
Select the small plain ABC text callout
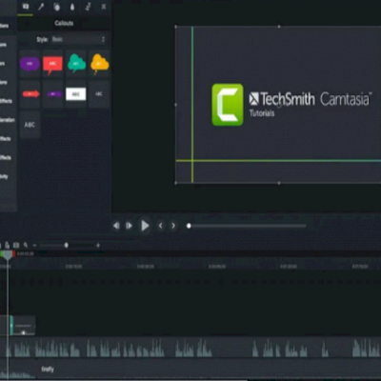click(x=99, y=94)
